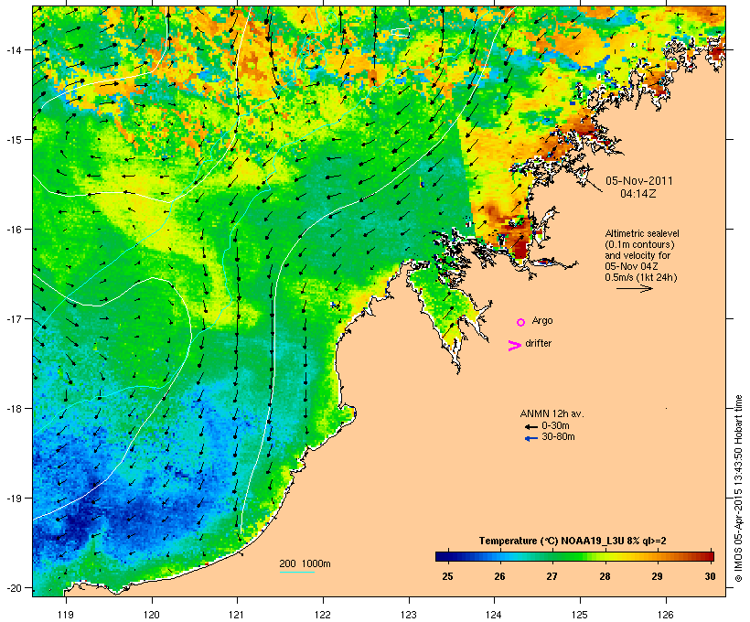Click the 'drifter' legend label

click(538, 343)
